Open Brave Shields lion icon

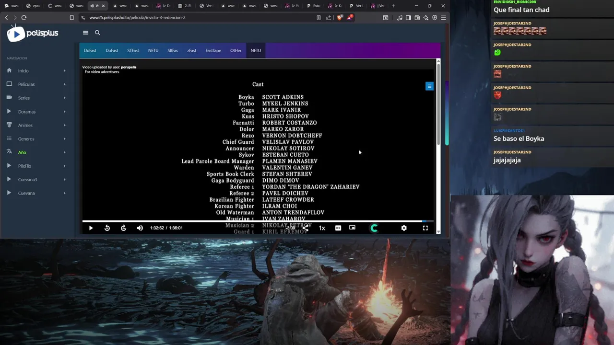[x=340, y=18]
